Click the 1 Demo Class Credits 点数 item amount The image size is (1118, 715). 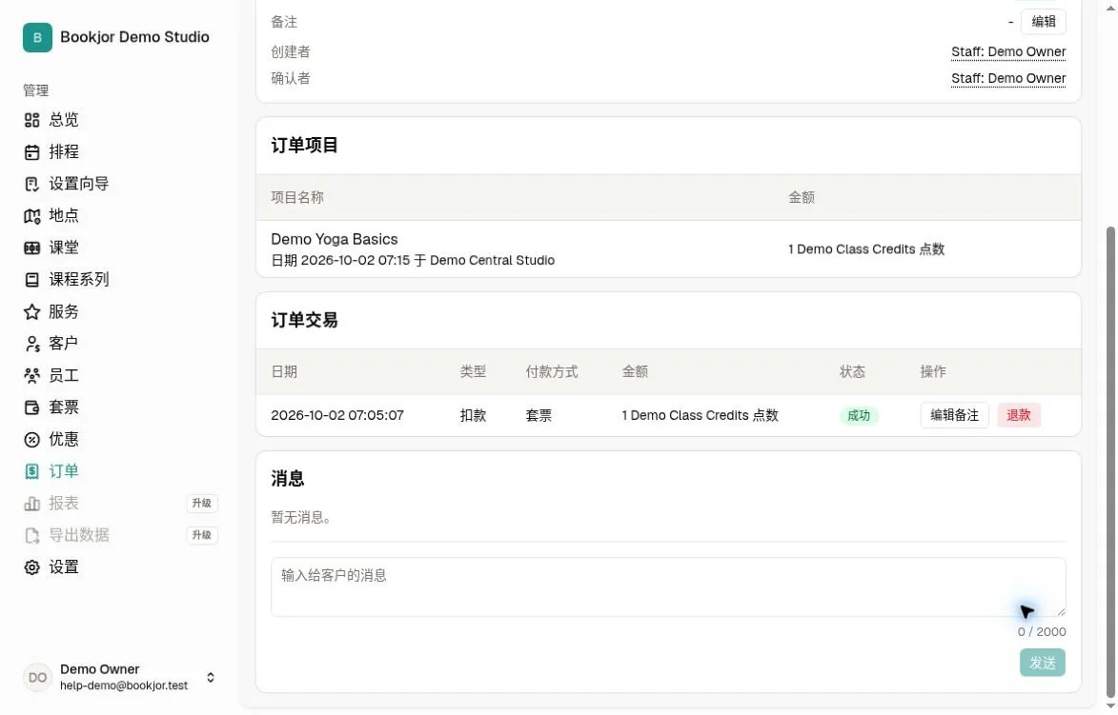[x=865, y=249]
